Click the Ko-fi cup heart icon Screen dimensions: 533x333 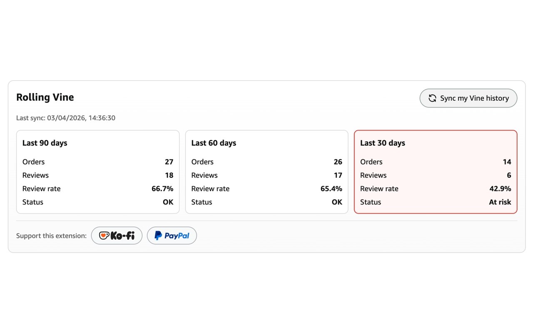coord(104,236)
